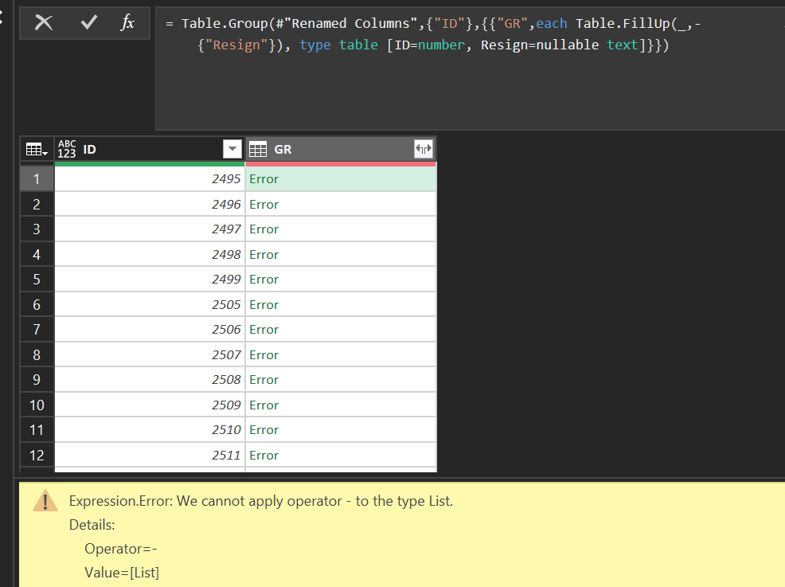Viewport: 785px width, 587px height.
Task: Select row number 6
Action: [x=37, y=304]
